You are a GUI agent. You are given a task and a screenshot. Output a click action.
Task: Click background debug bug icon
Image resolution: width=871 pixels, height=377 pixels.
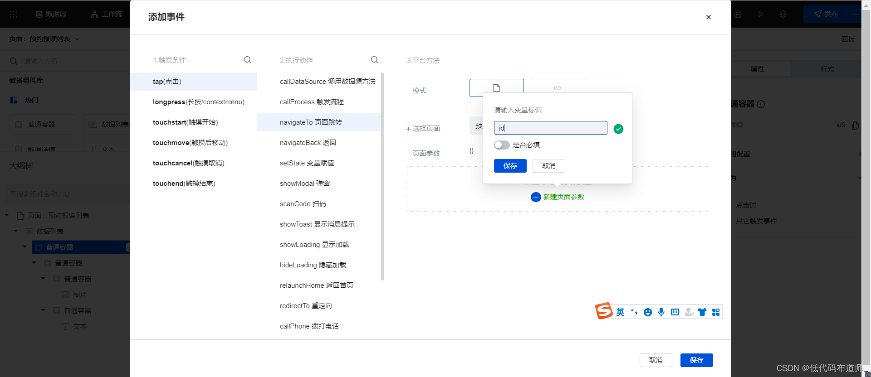[x=783, y=14]
